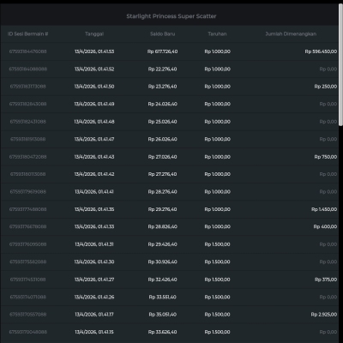This screenshot has width=343, height=343.
Task: Select the date 13/4/2026, 01.41.47
Action: pos(94,139)
